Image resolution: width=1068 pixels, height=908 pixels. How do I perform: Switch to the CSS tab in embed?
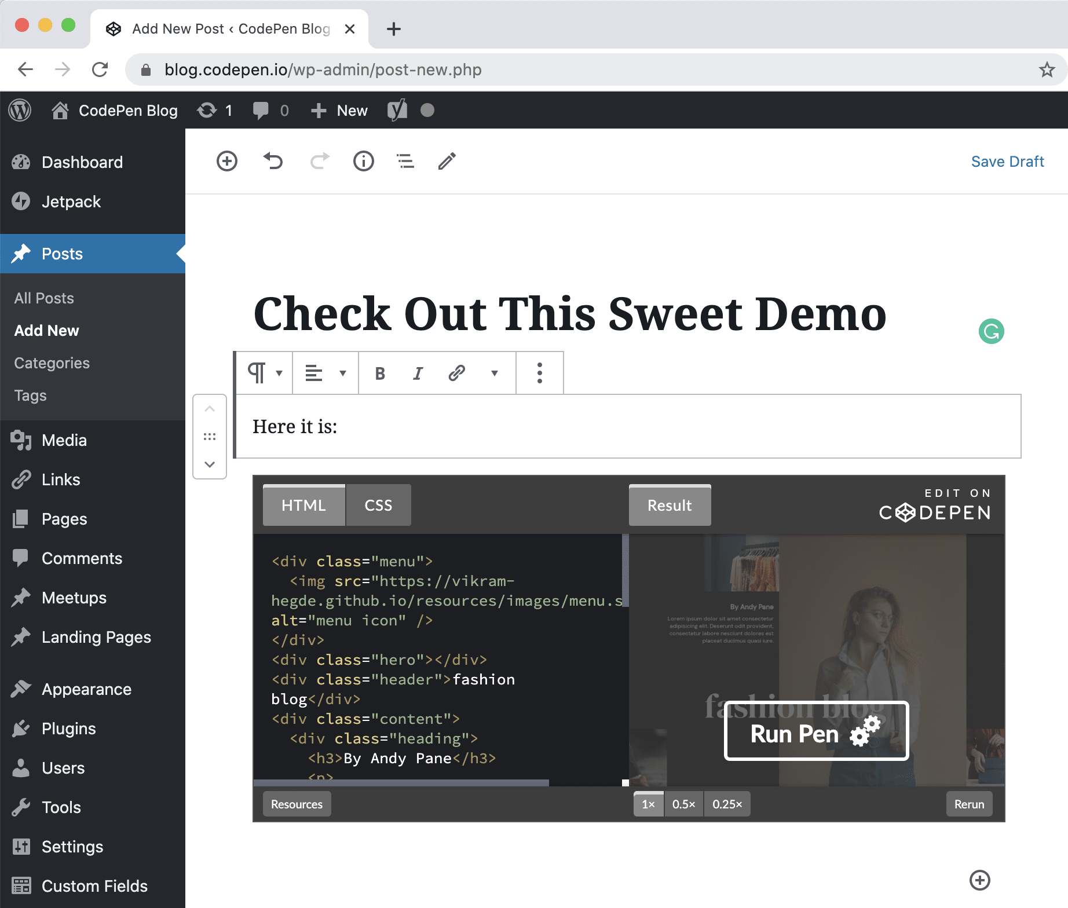[378, 504]
